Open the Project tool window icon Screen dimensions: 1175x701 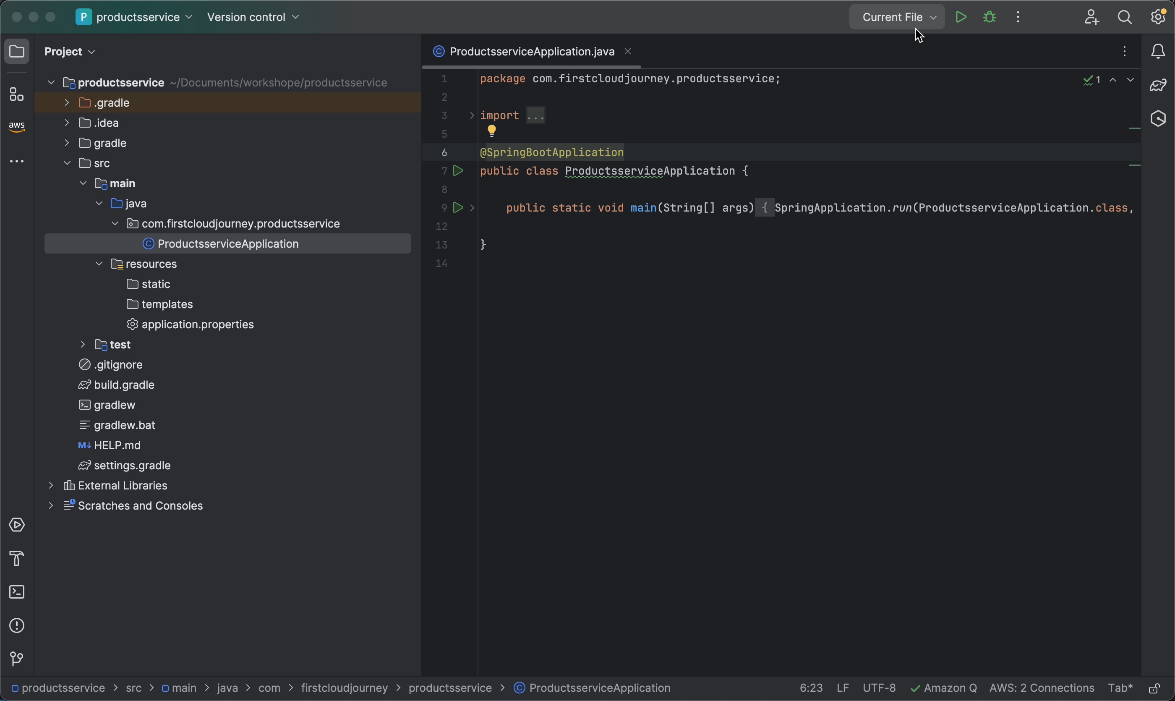[x=17, y=51]
